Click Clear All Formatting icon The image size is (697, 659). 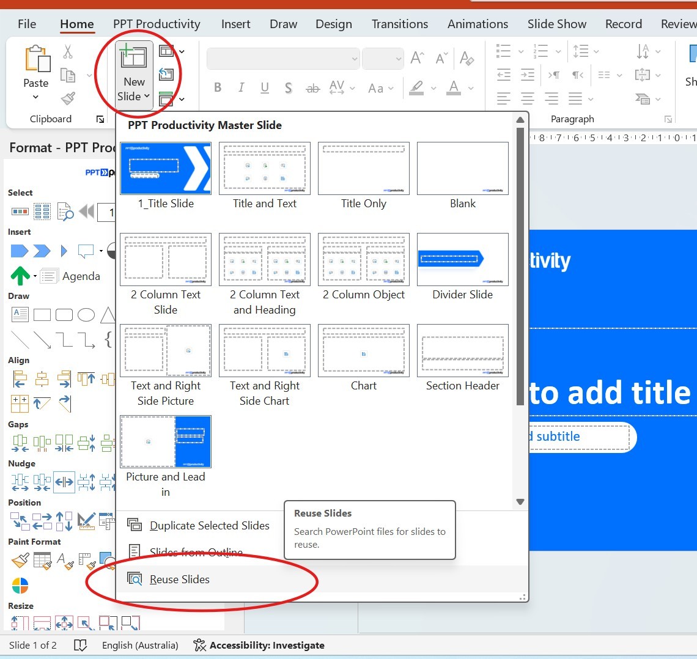(467, 57)
